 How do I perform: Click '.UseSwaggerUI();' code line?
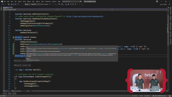[x=31, y=86]
